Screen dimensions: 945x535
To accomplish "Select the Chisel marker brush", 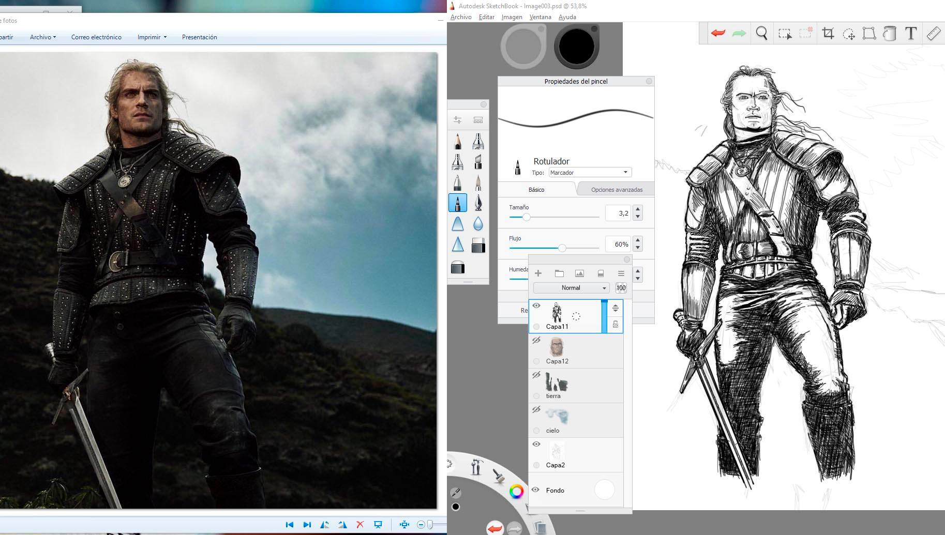I will pos(478,161).
